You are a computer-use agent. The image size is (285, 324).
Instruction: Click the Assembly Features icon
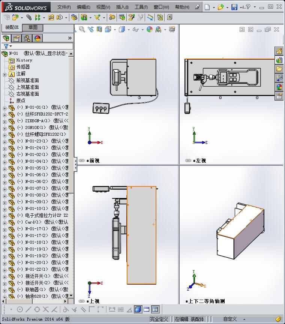(84, 17)
